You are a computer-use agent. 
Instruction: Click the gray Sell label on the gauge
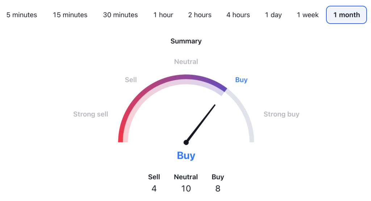click(x=131, y=80)
